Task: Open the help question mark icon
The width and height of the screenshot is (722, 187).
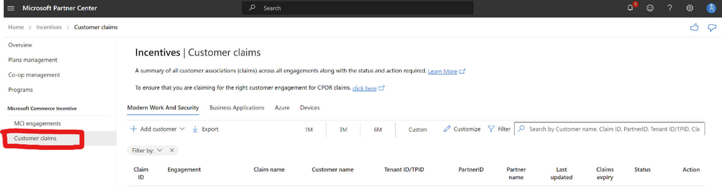Action: pos(670,8)
